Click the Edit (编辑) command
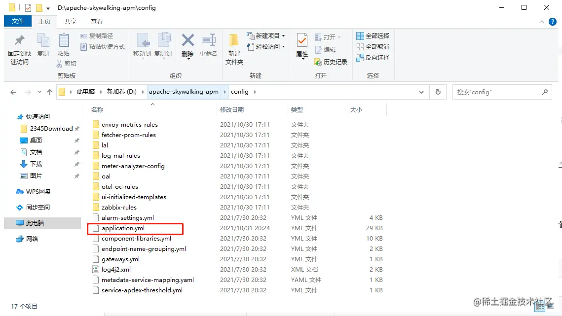 point(326,49)
